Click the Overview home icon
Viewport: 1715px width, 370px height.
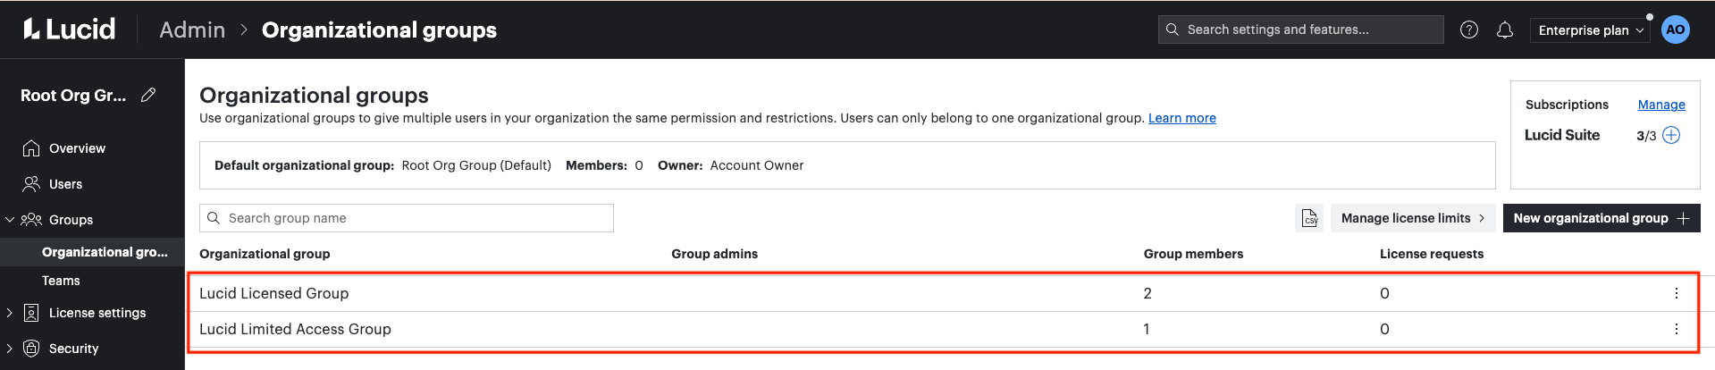tap(31, 148)
